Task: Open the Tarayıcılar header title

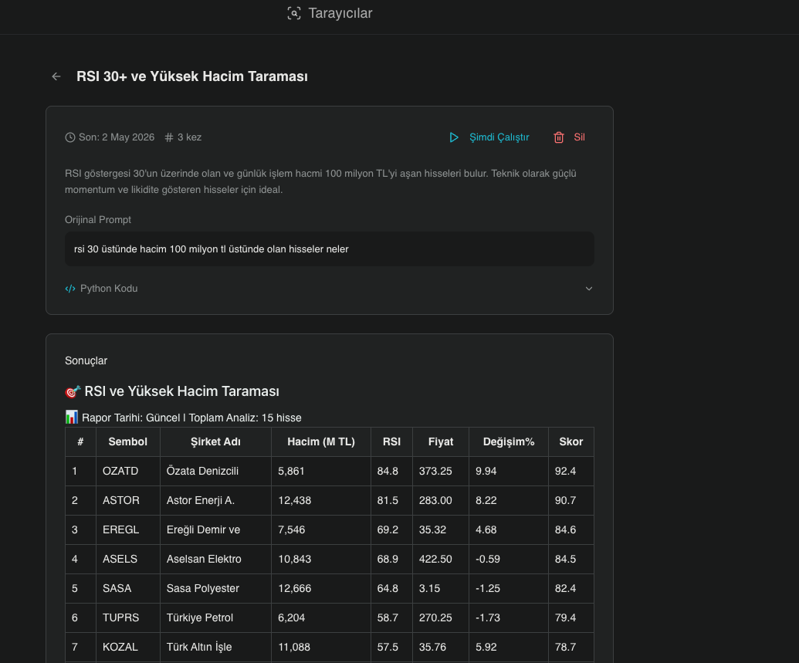Action: point(340,13)
